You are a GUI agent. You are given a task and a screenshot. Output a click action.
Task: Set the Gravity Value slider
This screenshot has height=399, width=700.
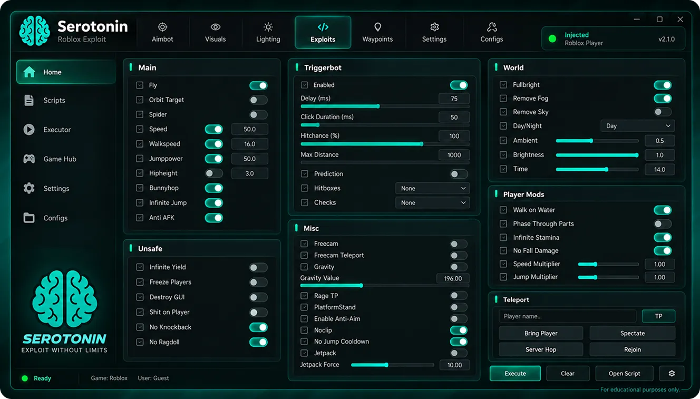click(x=385, y=285)
